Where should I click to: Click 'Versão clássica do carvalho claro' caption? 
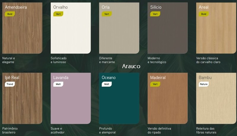point(208,60)
